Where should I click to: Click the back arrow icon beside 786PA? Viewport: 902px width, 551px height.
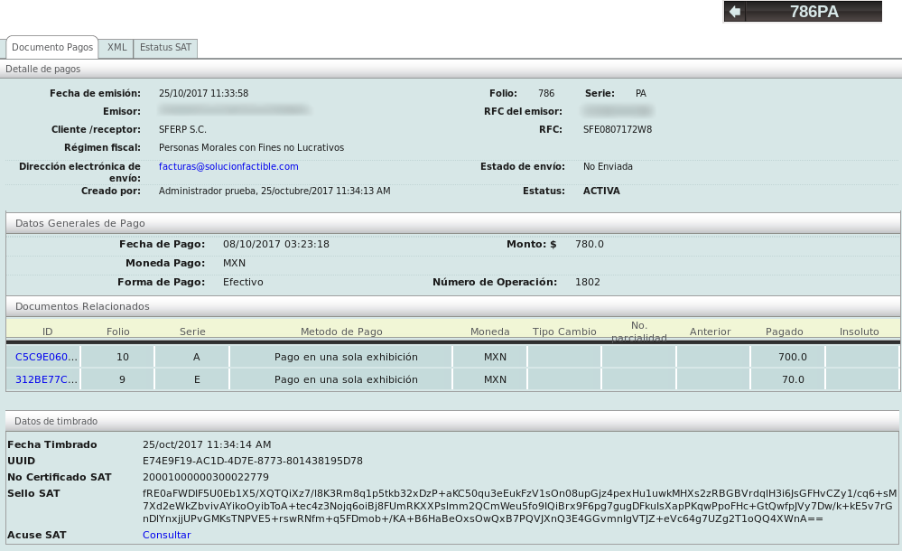[x=735, y=12]
